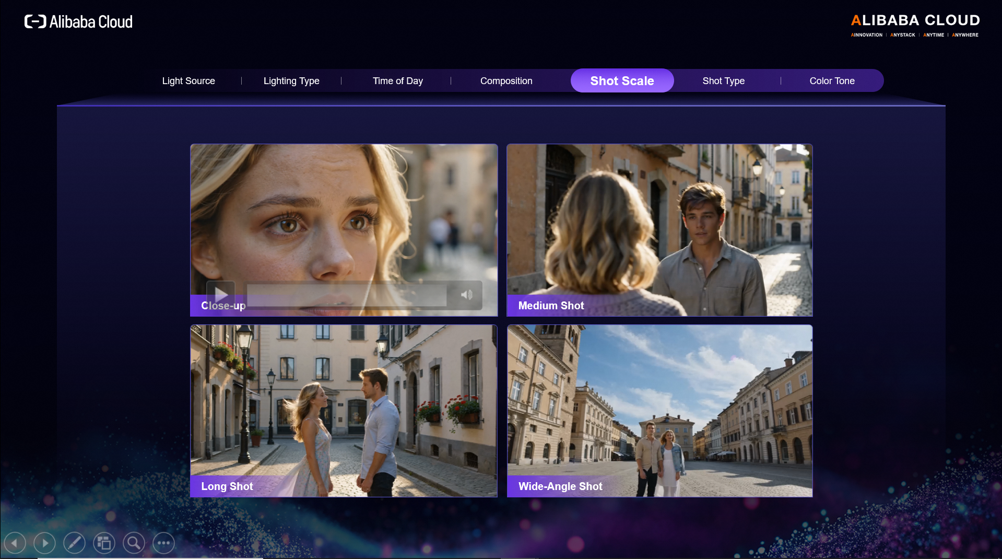Click the ANYTIME tagline text
This screenshot has width=1002, height=559.
pyautogui.click(x=934, y=35)
